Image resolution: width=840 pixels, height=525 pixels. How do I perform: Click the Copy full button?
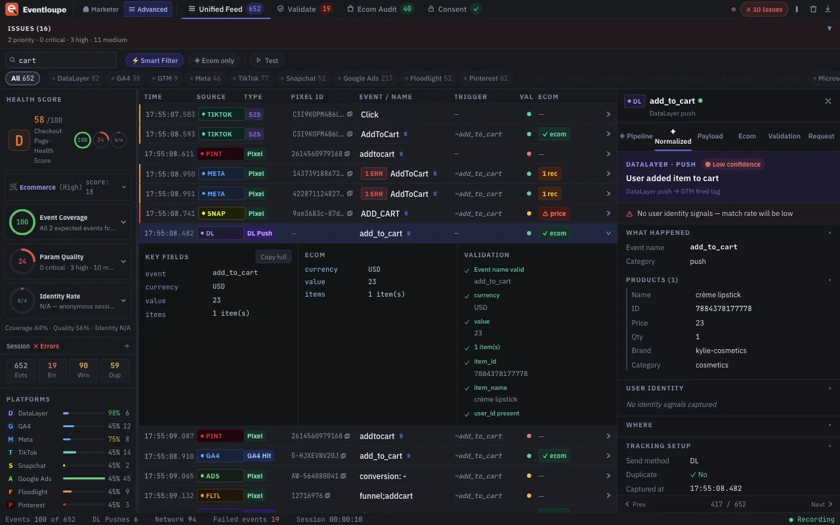click(x=273, y=257)
